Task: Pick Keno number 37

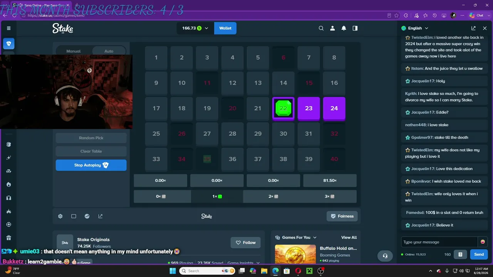Action: [x=258, y=159]
